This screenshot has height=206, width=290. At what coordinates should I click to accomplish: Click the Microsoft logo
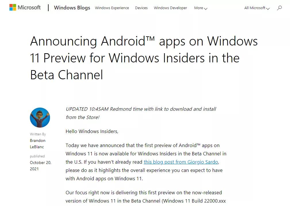[25, 7]
